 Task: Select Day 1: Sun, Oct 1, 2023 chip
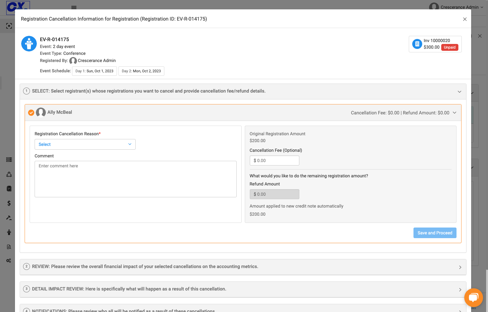(94, 71)
